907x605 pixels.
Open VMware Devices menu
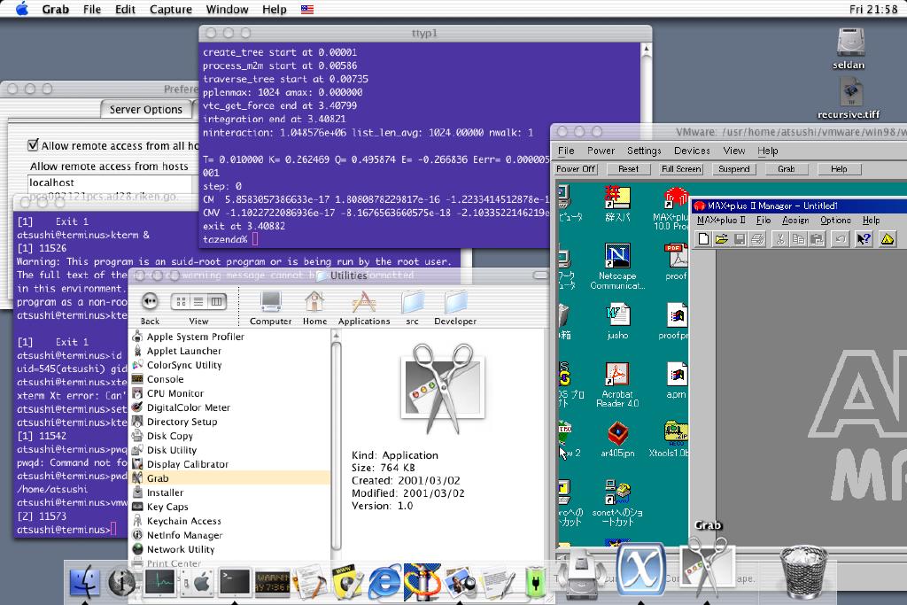coord(692,151)
